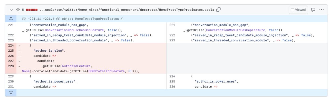333x101 pixels.
Task: Click line number 231
Action: (x=11, y=87)
